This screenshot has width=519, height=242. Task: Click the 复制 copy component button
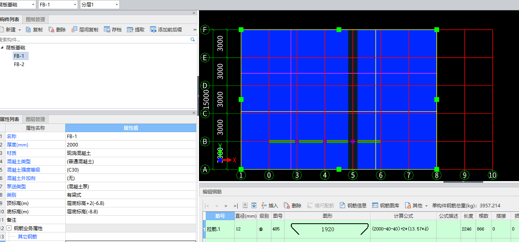pos(34,29)
